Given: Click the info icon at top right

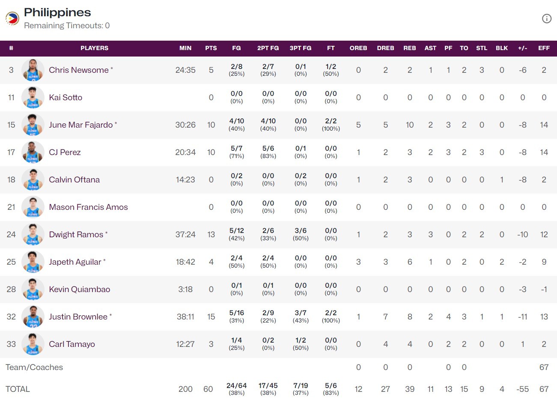Looking at the screenshot, I should click(547, 18).
